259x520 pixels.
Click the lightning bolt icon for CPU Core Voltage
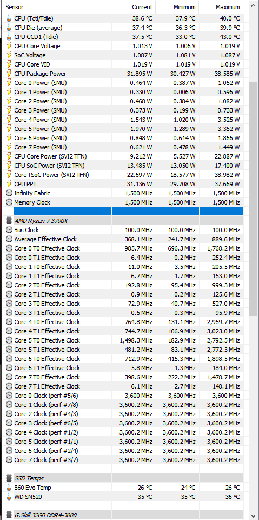(x=9, y=46)
